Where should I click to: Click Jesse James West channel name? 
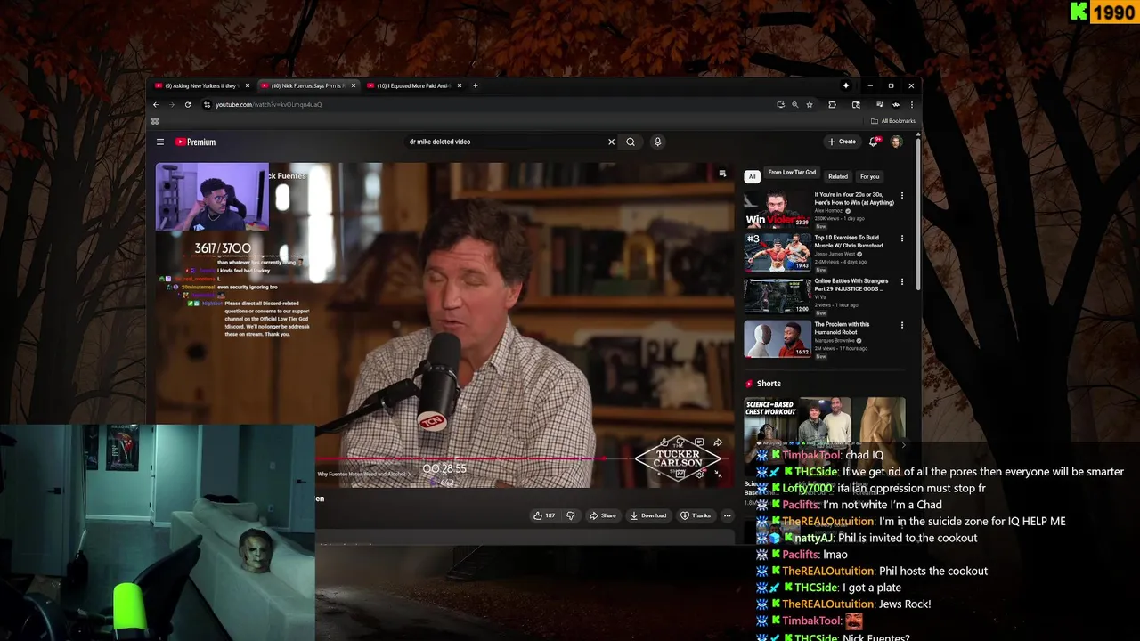(835, 254)
